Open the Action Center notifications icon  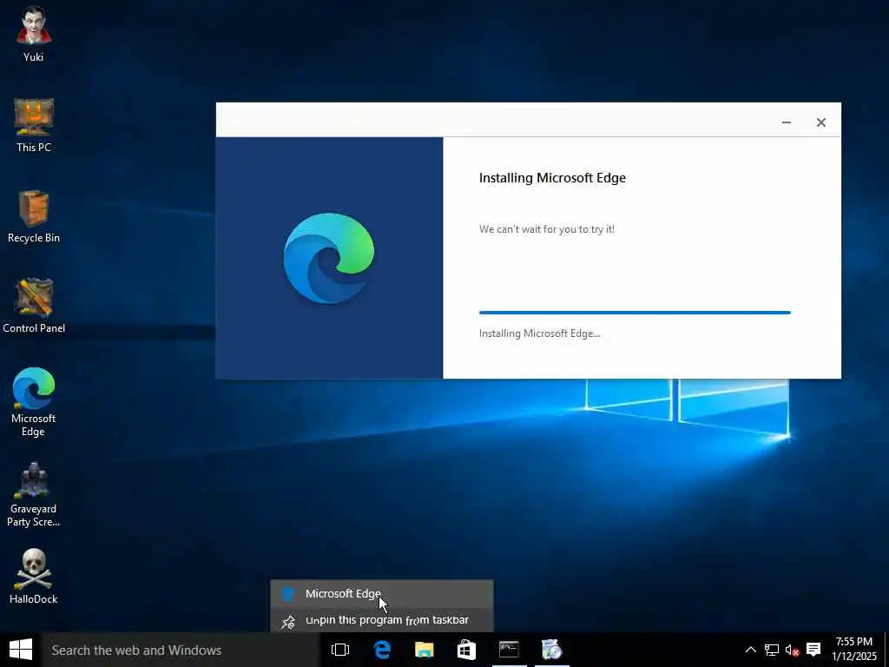[x=813, y=650]
